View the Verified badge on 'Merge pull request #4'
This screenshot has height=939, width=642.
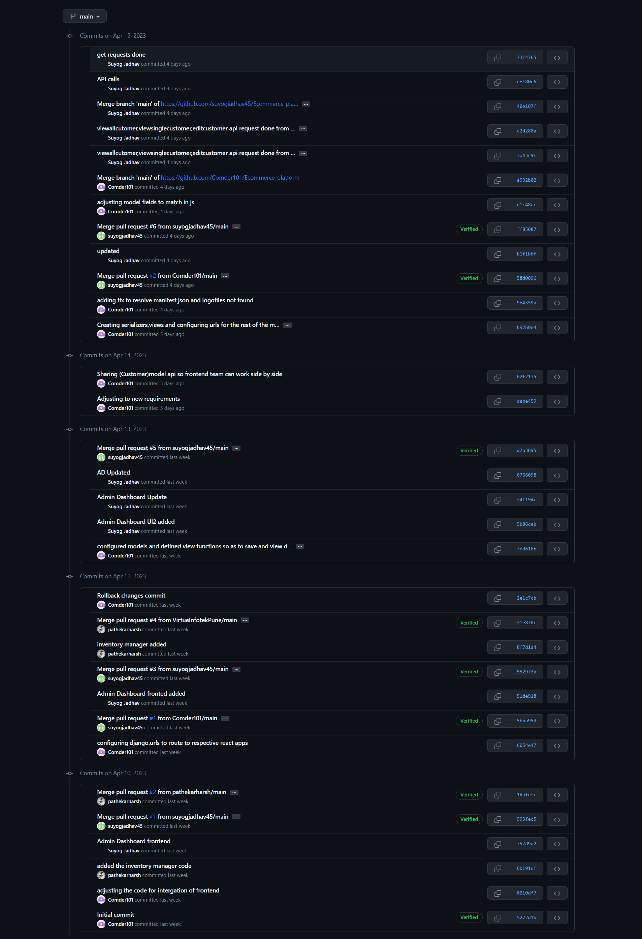(x=469, y=623)
